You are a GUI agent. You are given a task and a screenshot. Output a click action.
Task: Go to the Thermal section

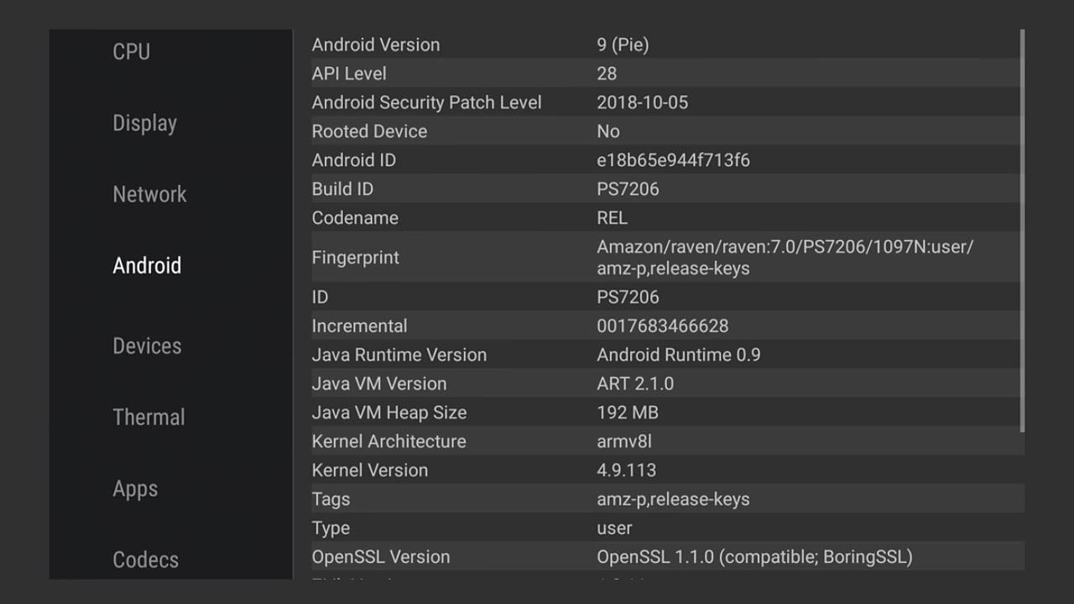coord(149,417)
